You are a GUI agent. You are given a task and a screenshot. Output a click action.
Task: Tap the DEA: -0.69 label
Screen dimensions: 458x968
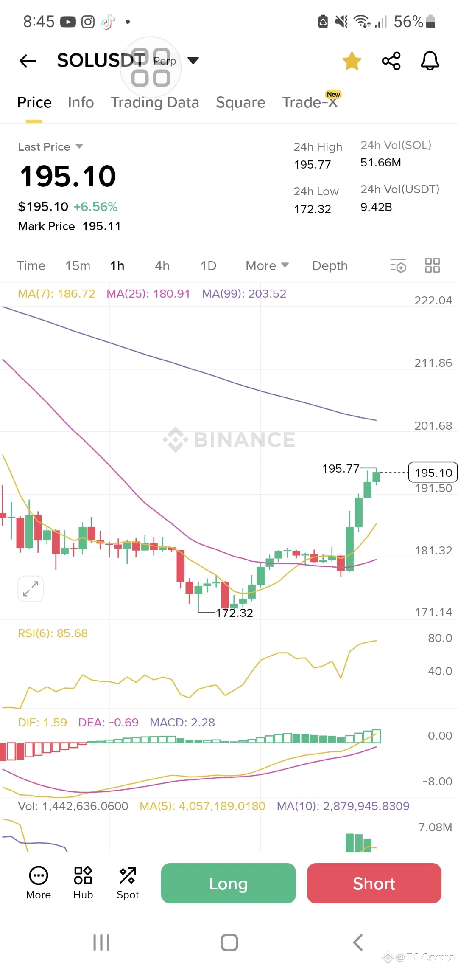point(108,723)
